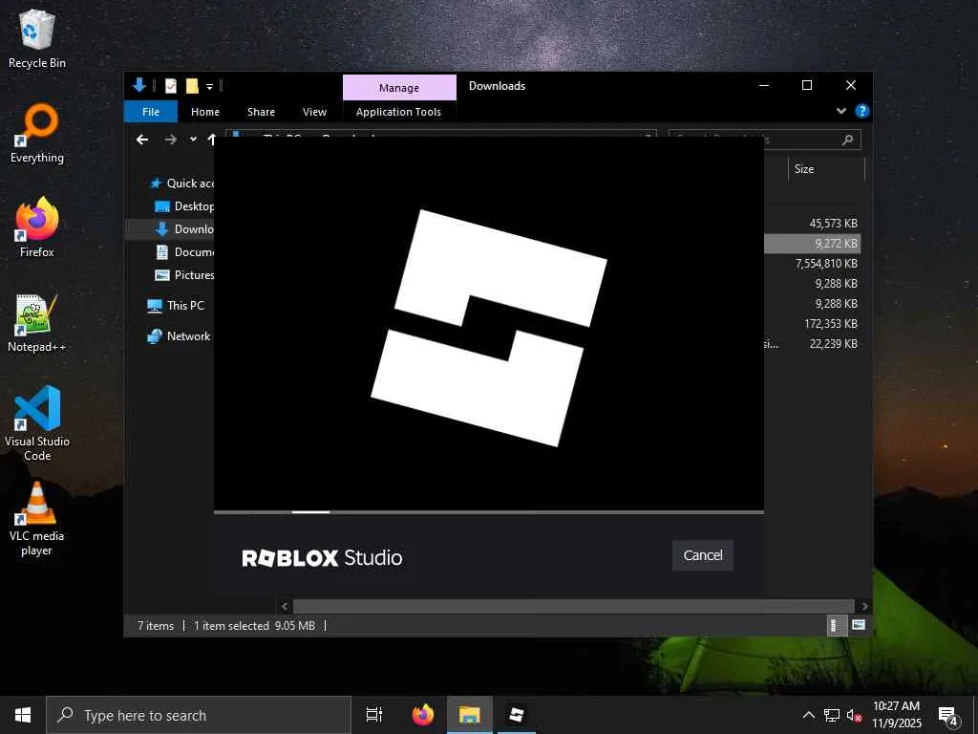Viewport: 978px width, 734px height.
Task: Click the Explorer address bar
Action: [x=440, y=134]
